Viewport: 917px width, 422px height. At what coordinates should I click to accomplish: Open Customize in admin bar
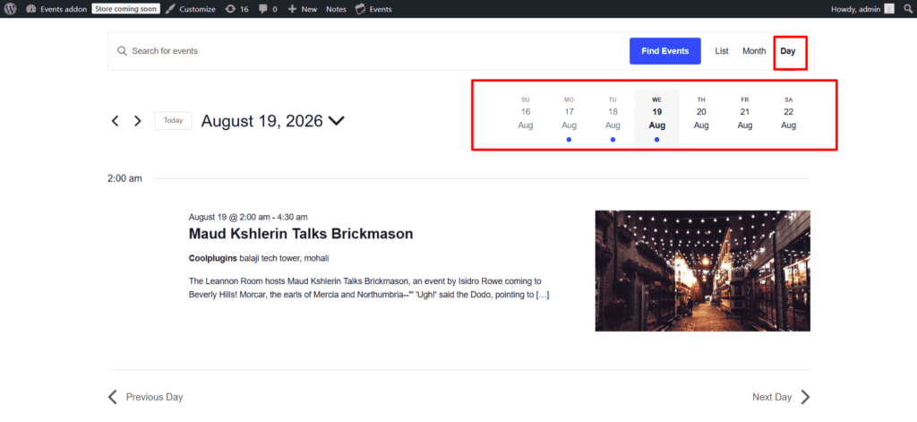(190, 9)
